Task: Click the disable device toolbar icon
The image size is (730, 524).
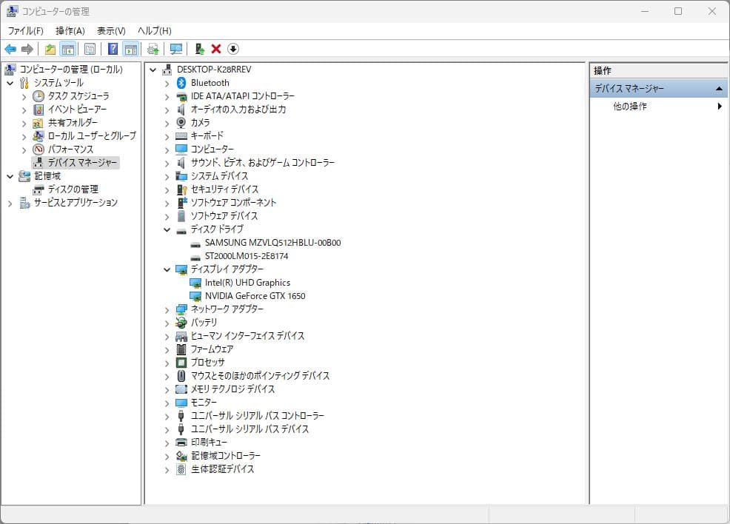Action: point(232,49)
